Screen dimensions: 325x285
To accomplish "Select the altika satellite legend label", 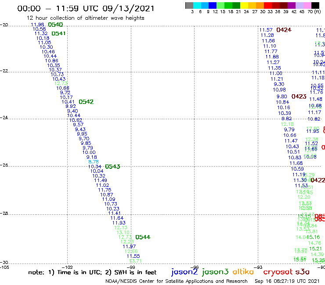I will [x=243, y=272].
